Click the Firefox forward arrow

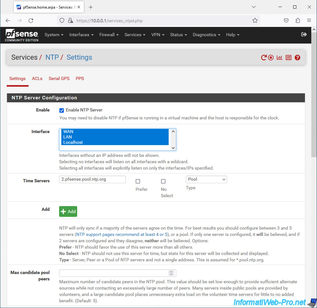click(x=19, y=21)
